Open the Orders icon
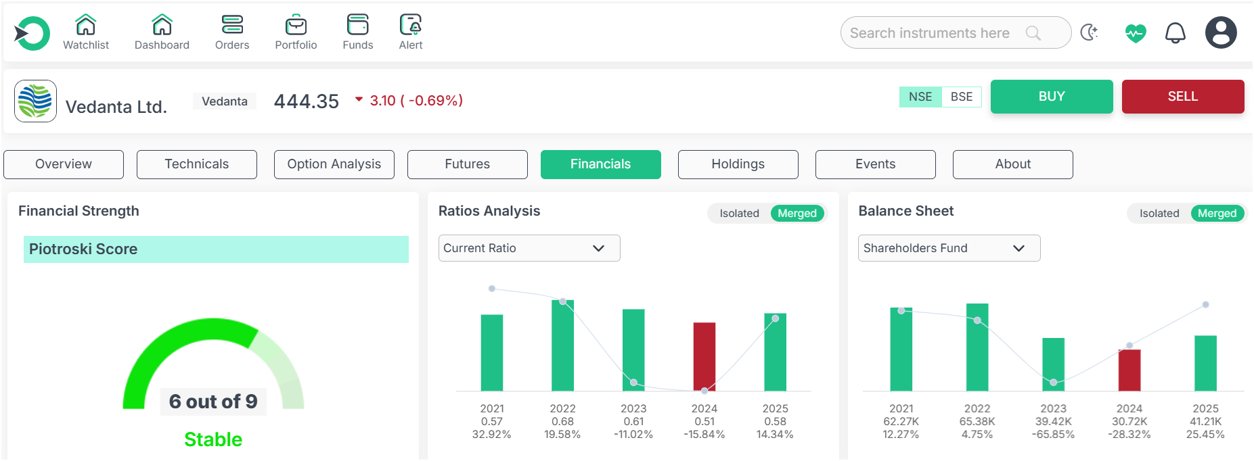Screen dimensions: 1254x461 click(x=232, y=25)
